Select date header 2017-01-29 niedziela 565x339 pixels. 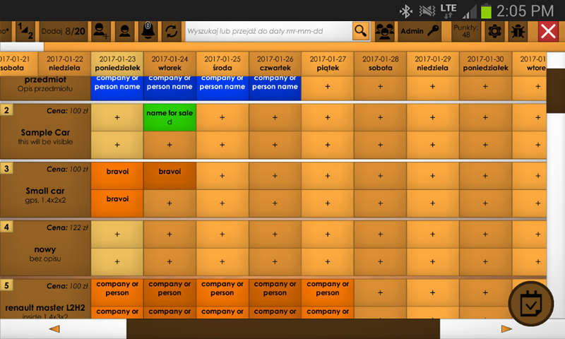[x=433, y=64]
